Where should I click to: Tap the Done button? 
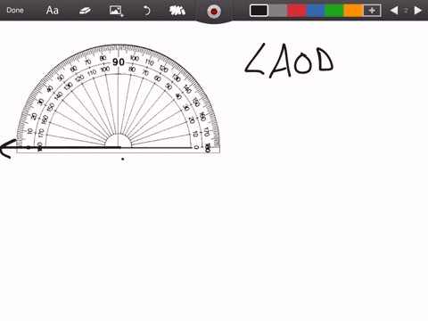[x=15, y=10]
